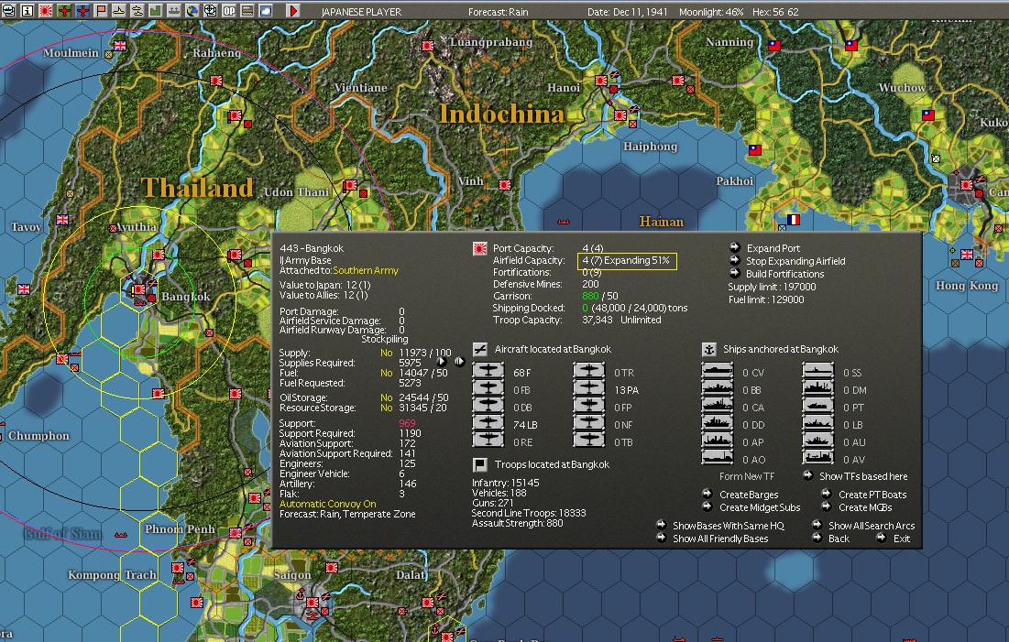This screenshot has height=642, width=1009.
Task: Click the cloud weather toolbar icon
Action: 266,10
